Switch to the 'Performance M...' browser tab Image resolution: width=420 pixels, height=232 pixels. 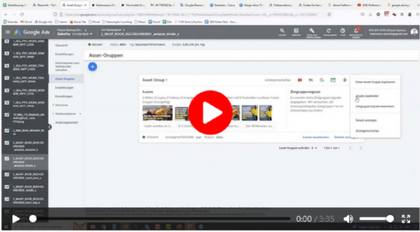tap(104, 5)
